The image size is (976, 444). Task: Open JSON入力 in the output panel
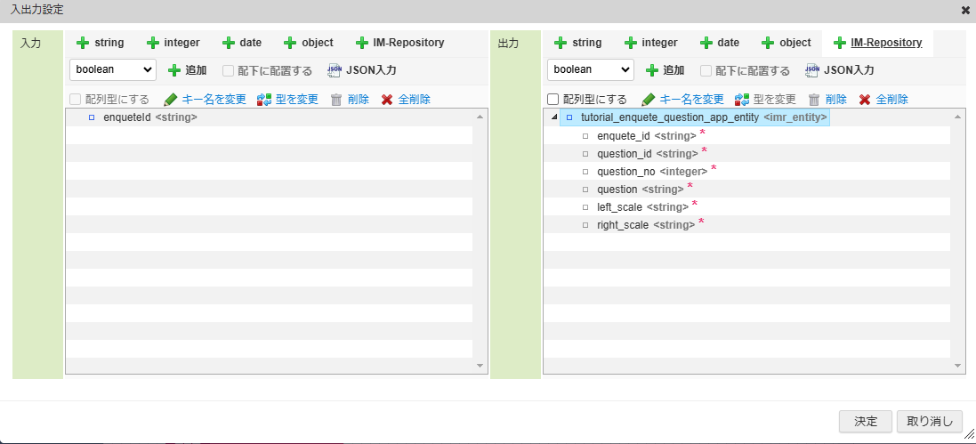[840, 70]
